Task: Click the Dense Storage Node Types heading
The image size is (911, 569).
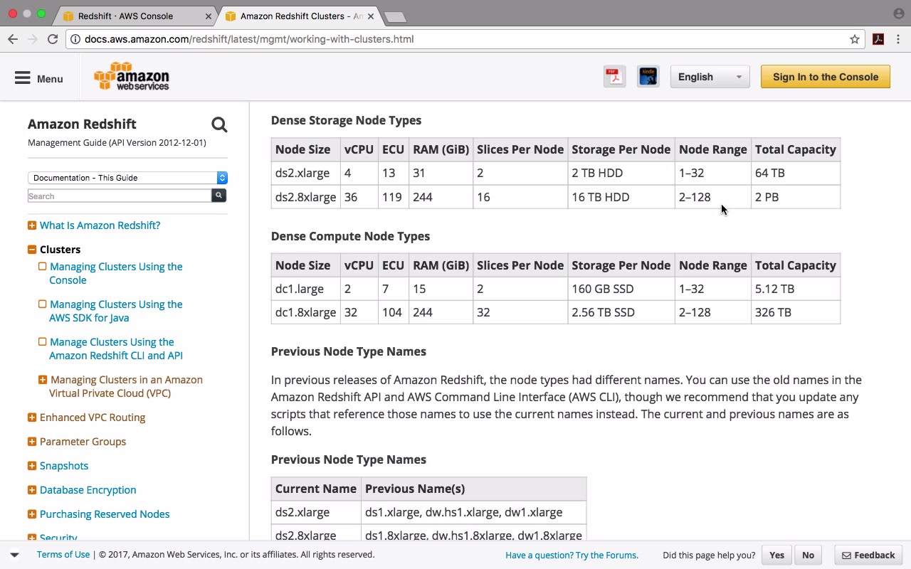Action: coord(346,120)
